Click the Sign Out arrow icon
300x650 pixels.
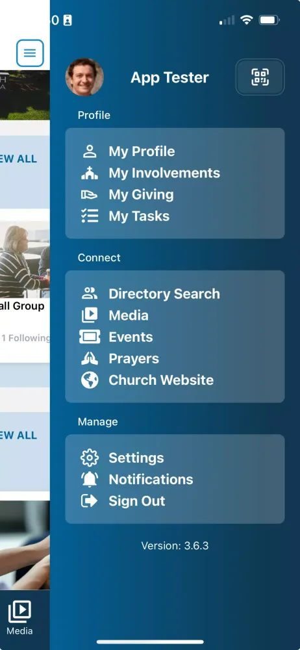coord(90,500)
